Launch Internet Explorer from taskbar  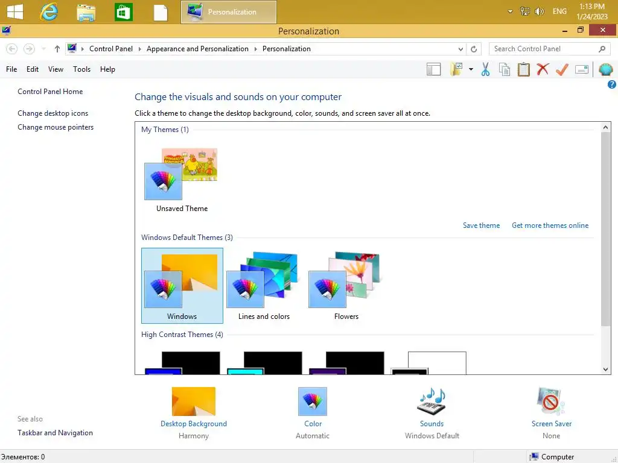(49, 11)
